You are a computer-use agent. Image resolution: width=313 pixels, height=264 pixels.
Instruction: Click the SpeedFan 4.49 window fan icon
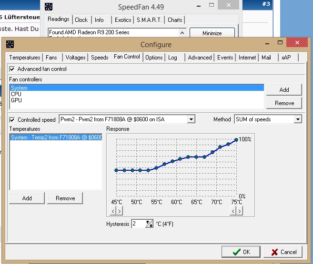pos(49,7)
